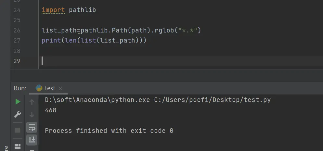Open the test.py path link in console
This screenshot has height=151, width=323.
click(x=213, y=100)
